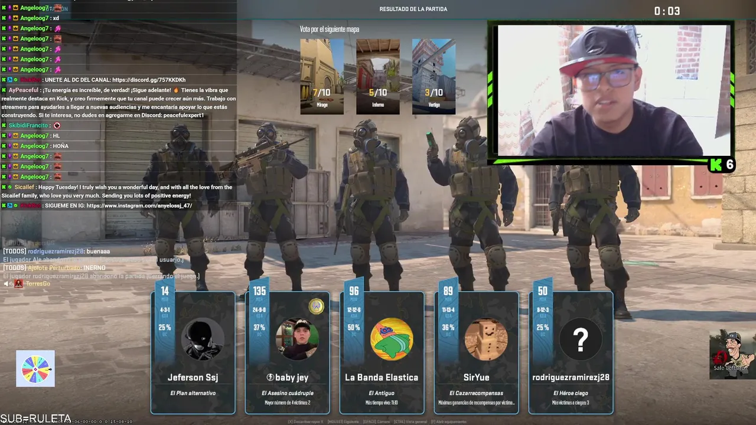Click the green Kick K logo under webcam
Image resolution: width=756 pixels, height=425 pixels.
(715, 165)
